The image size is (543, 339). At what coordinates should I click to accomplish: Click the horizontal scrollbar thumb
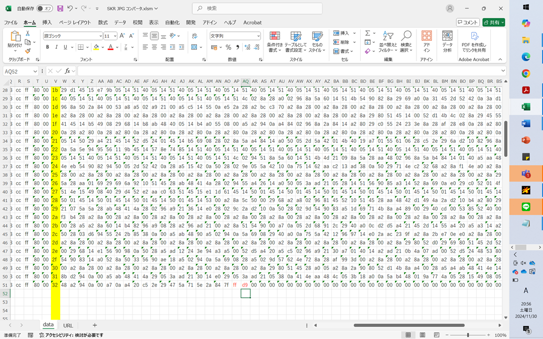409,325
